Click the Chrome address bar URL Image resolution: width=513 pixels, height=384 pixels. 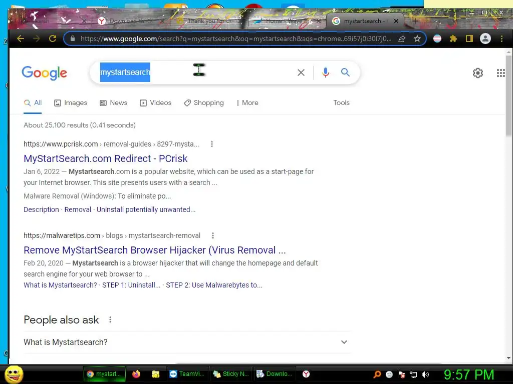coord(235,38)
